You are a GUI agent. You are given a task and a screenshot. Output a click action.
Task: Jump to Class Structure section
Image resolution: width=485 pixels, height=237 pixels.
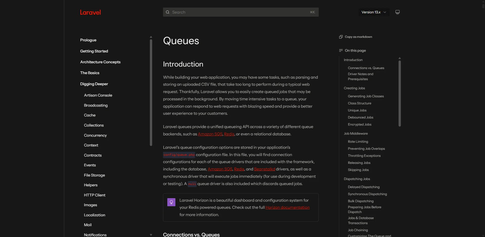point(359,103)
